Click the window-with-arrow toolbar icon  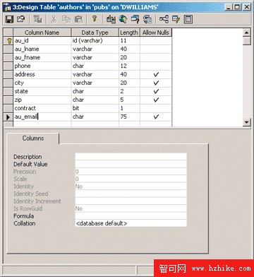point(135,19)
